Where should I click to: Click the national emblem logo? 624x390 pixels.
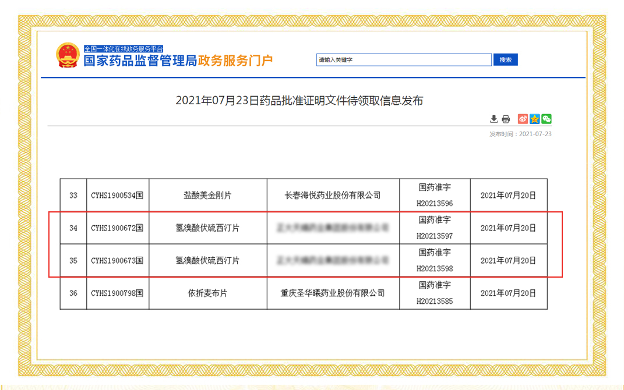68,55
